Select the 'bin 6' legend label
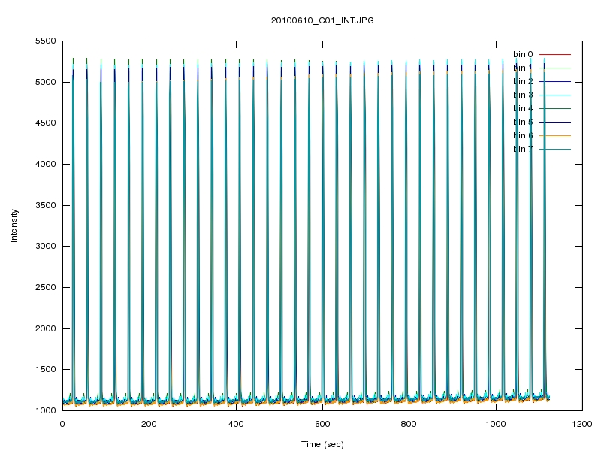 tap(523, 135)
